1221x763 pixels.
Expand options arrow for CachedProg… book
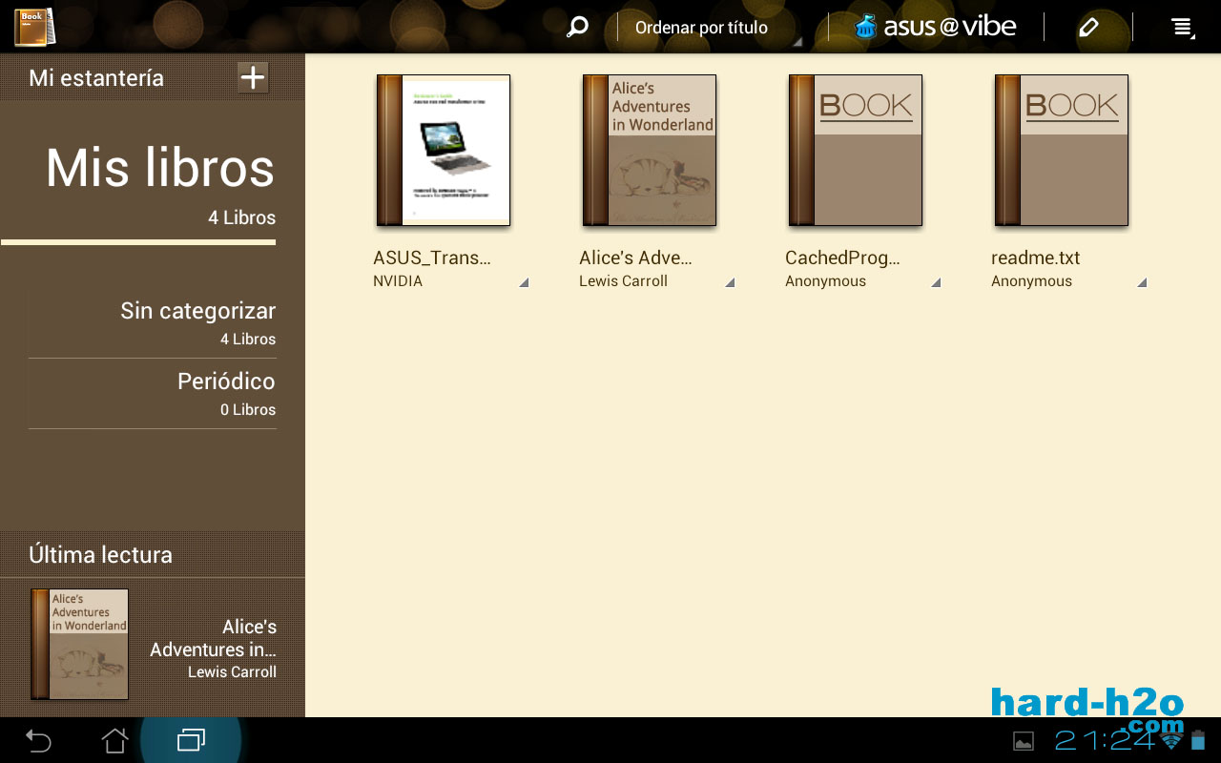tap(935, 282)
